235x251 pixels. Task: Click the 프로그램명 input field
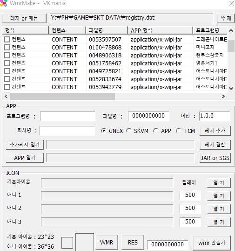point(67,116)
